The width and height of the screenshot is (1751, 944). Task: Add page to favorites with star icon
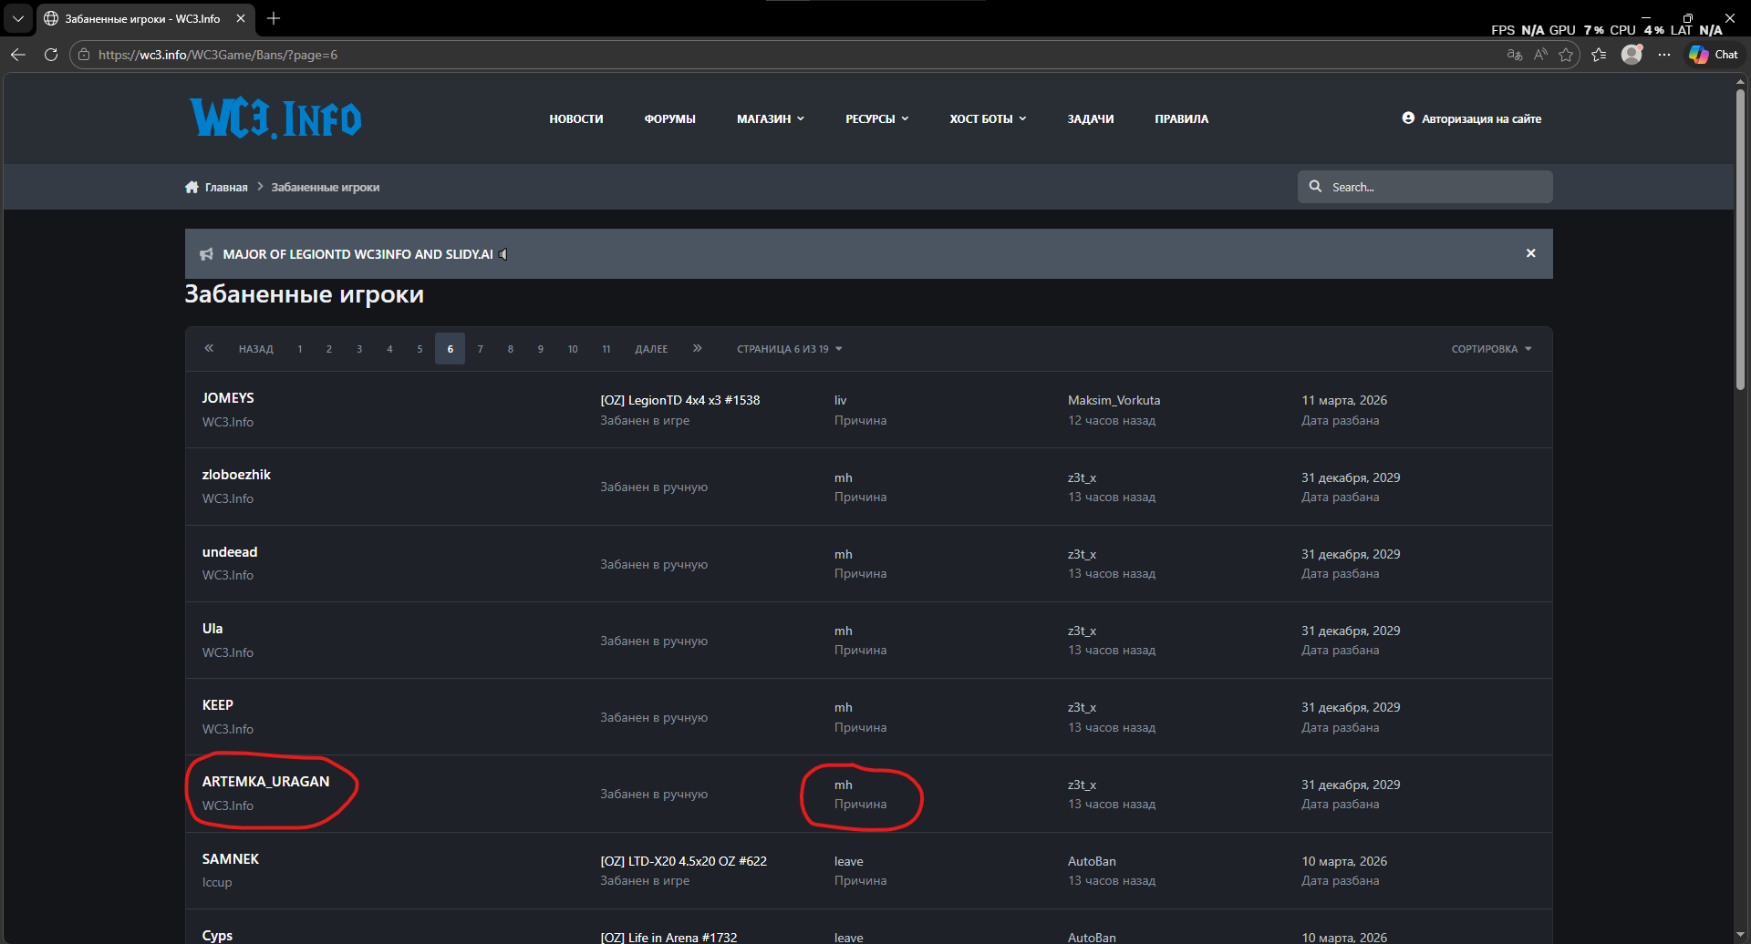(x=1566, y=55)
